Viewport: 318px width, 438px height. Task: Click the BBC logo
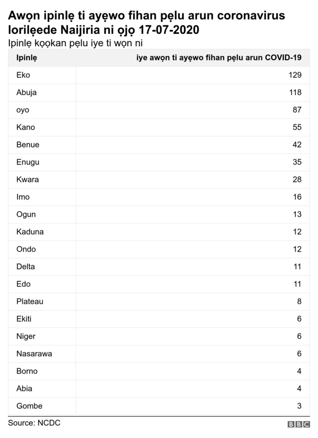[x=298, y=424]
